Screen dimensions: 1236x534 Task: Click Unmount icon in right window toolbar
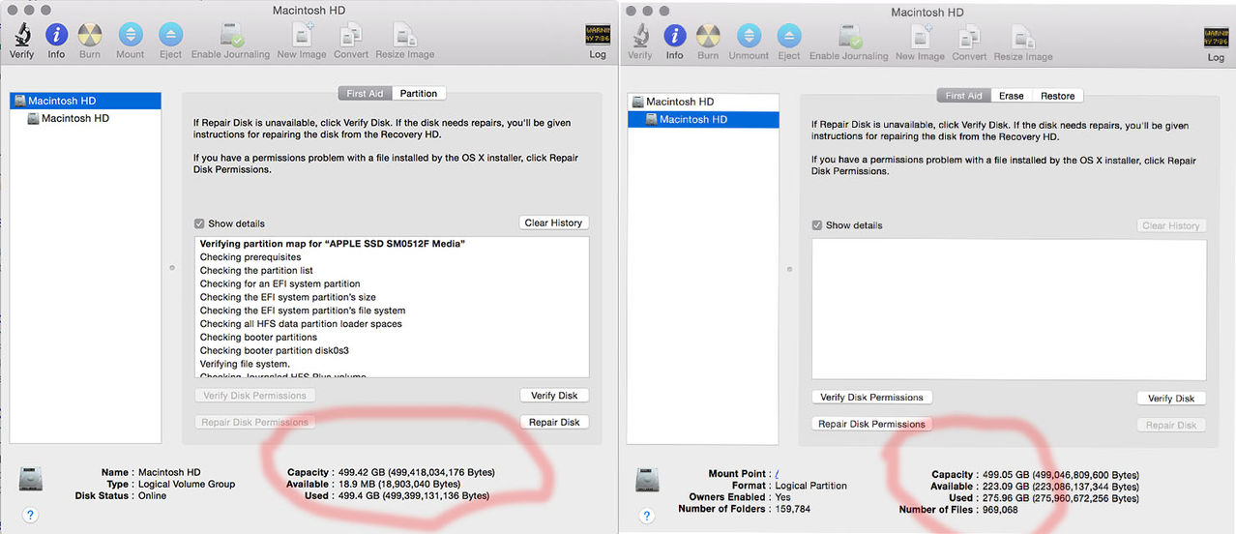tap(749, 36)
